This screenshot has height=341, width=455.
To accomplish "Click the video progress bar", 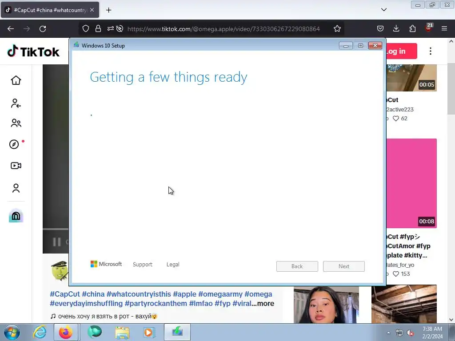I will (x=56, y=229).
